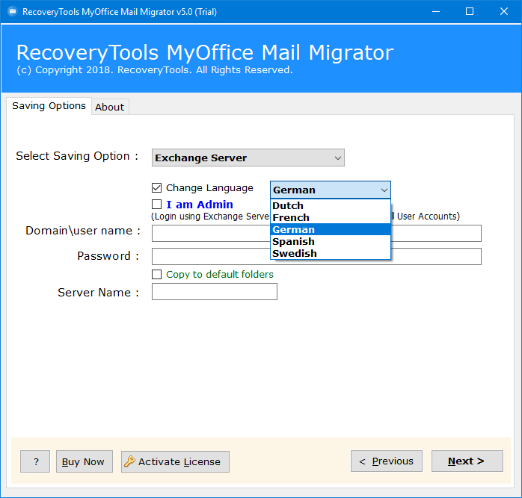522x498 pixels.
Task: Open the Select Saving Option dropdown
Action: (248, 158)
